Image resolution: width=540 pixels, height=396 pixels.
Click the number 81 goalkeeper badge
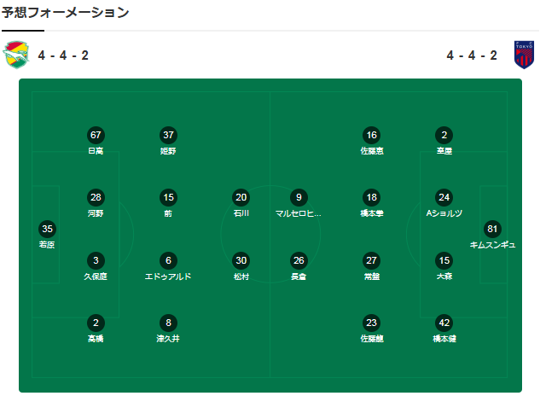point(492,229)
